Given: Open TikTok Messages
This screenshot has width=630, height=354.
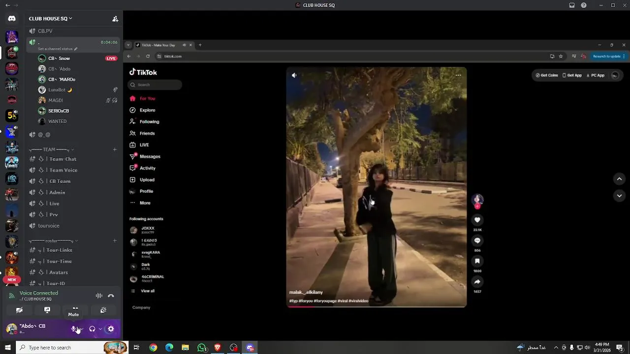Looking at the screenshot, I should pos(145,156).
